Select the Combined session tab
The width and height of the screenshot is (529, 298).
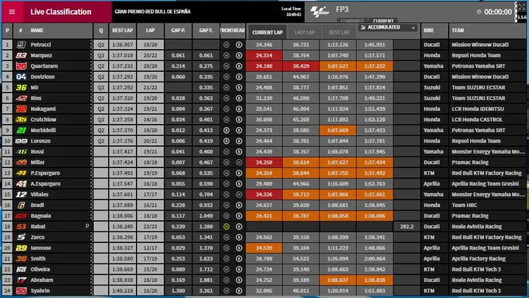[352, 21]
